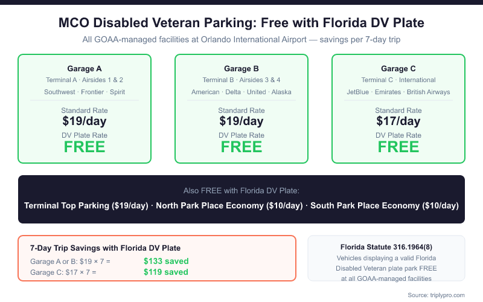Click the green FREE text in Garage B

241,147
